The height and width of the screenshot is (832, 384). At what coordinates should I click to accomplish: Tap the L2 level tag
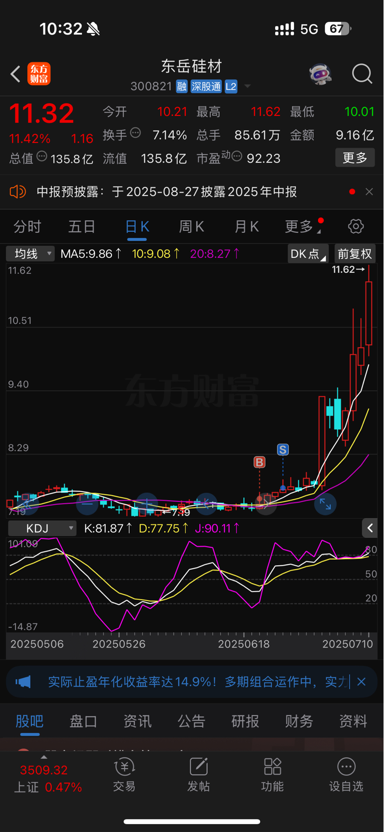(231, 86)
